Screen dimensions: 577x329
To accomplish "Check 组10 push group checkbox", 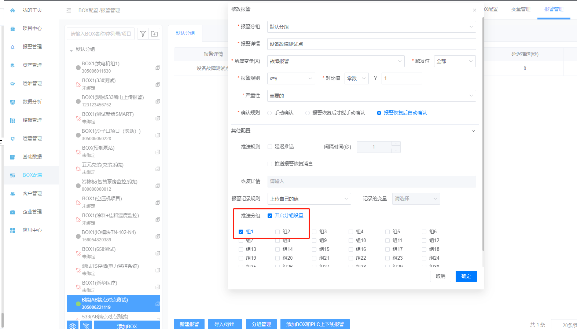I will pos(351,241).
